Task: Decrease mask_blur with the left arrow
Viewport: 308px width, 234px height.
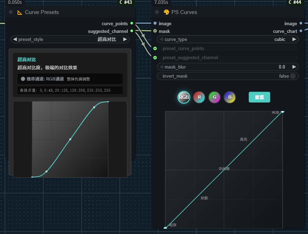Action: [x=161, y=67]
